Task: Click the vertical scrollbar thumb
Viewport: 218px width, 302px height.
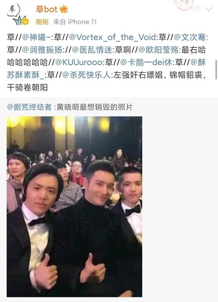Action: [216, 69]
